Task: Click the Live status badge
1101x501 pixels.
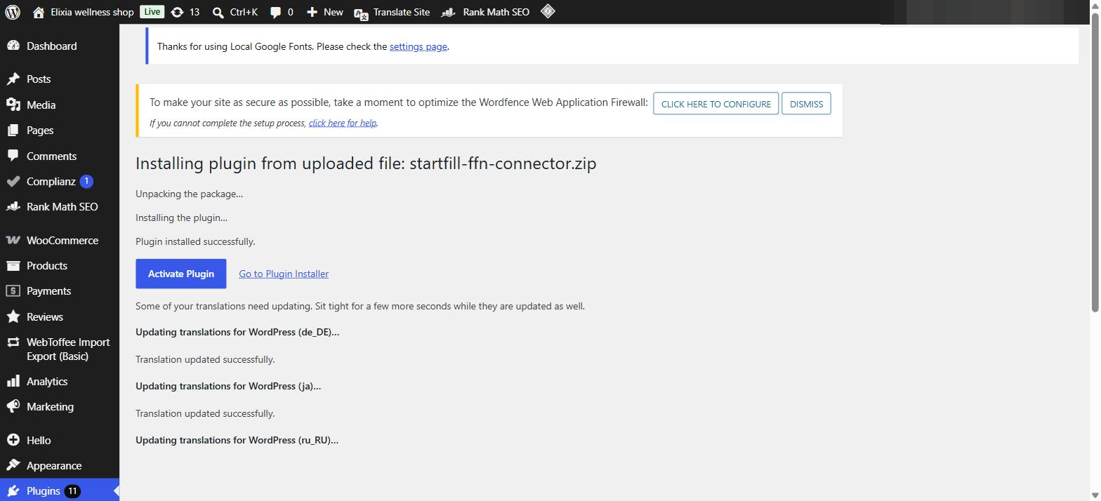Action: coord(152,11)
